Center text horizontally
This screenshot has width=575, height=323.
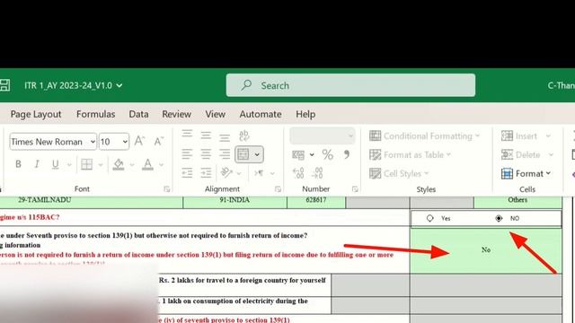(206, 154)
